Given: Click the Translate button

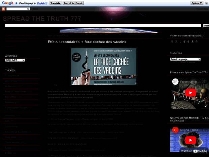Looking at the screenshot, I should (55, 3).
